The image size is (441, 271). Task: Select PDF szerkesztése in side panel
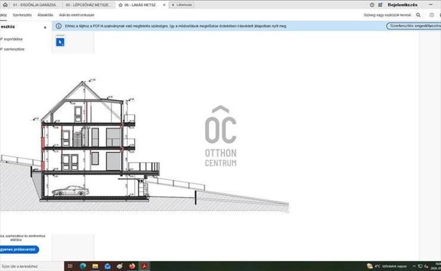click(x=12, y=49)
